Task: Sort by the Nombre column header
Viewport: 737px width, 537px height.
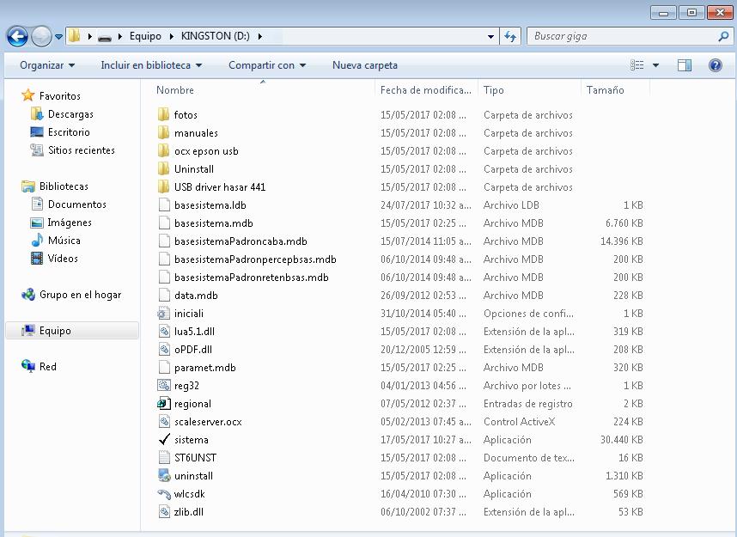Action: 175,90
